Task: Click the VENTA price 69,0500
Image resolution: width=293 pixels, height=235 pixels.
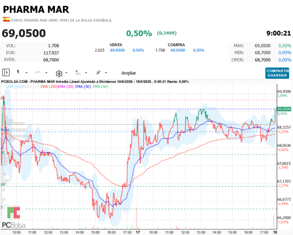Action: click(x=117, y=50)
